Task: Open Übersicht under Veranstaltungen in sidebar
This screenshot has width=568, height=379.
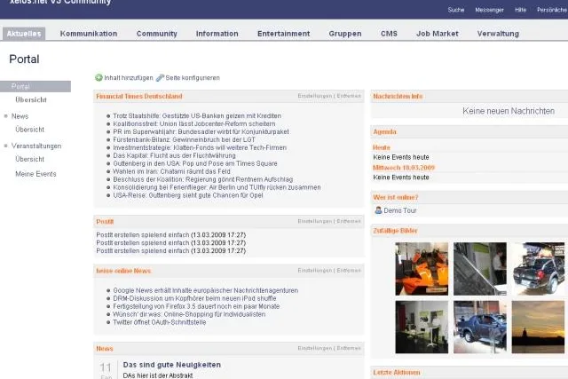Action: [x=29, y=159]
